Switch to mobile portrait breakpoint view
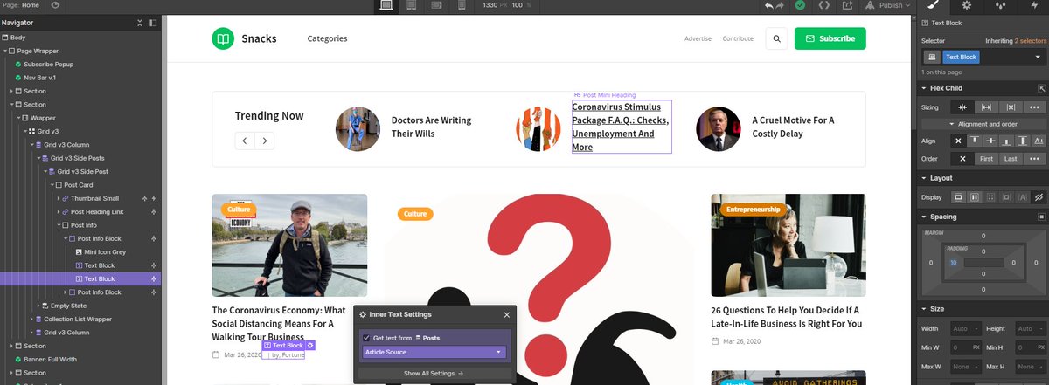Image resolution: width=1049 pixels, height=385 pixels. 462,5
